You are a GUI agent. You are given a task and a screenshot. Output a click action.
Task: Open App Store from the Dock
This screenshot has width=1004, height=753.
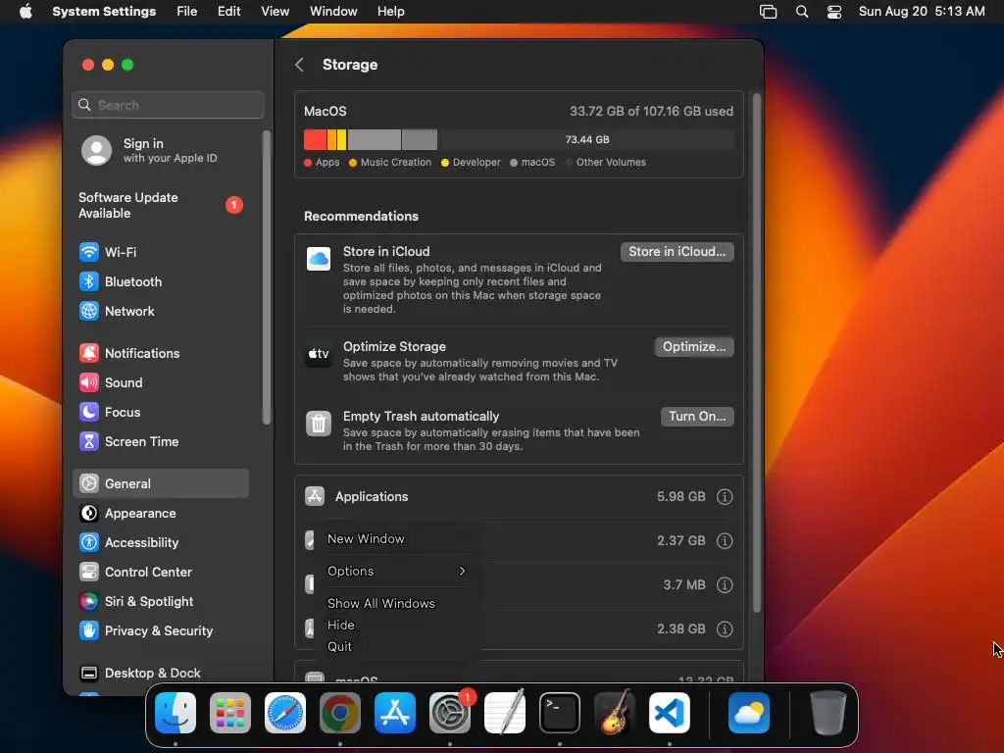pos(395,713)
